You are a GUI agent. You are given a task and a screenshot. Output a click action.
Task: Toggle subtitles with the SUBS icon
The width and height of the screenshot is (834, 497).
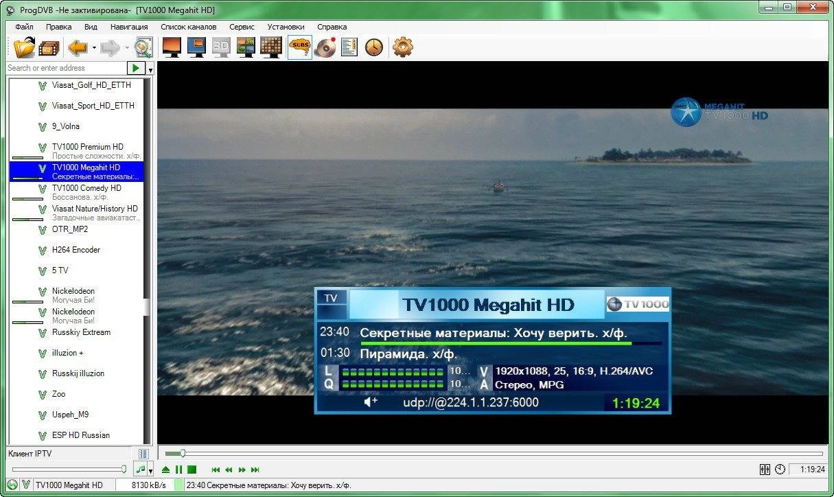tap(300, 47)
